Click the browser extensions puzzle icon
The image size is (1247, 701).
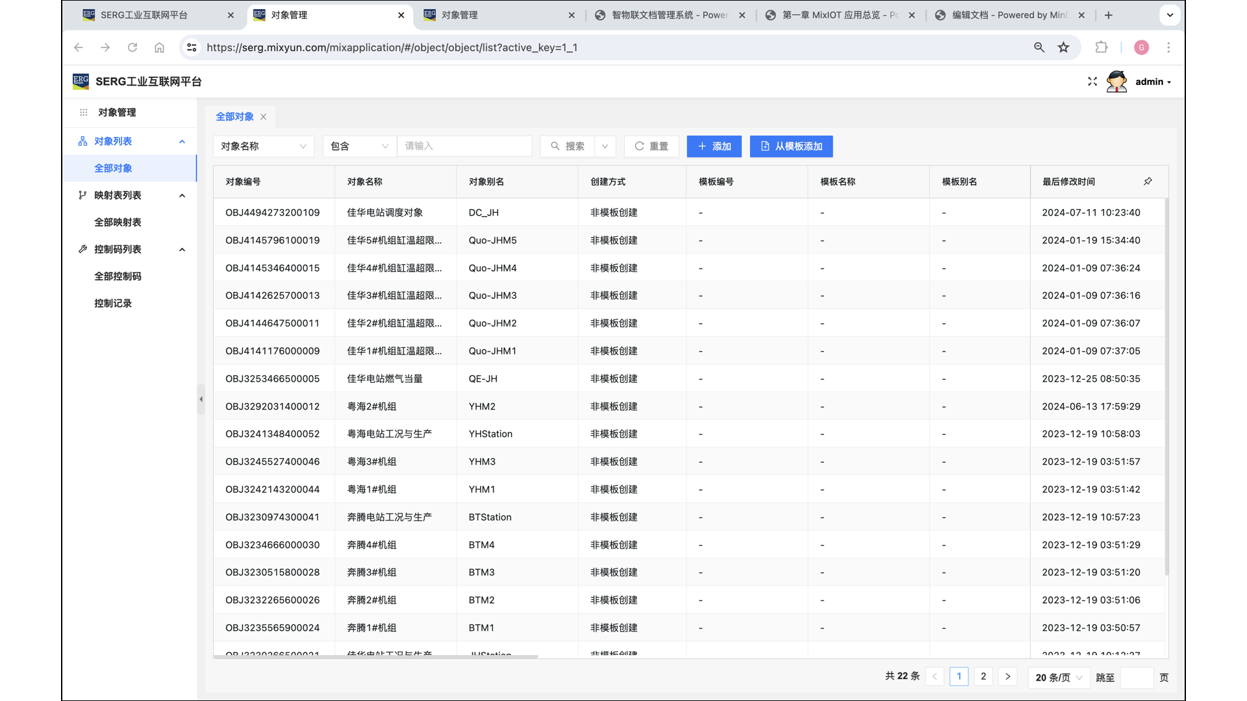coord(1101,47)
